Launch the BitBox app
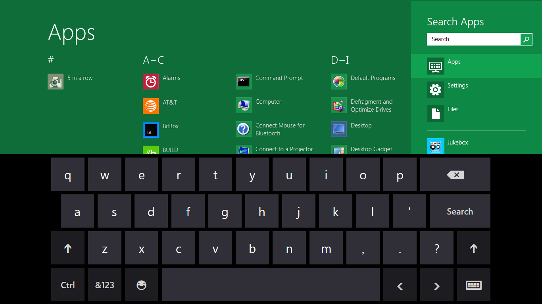 170,126
